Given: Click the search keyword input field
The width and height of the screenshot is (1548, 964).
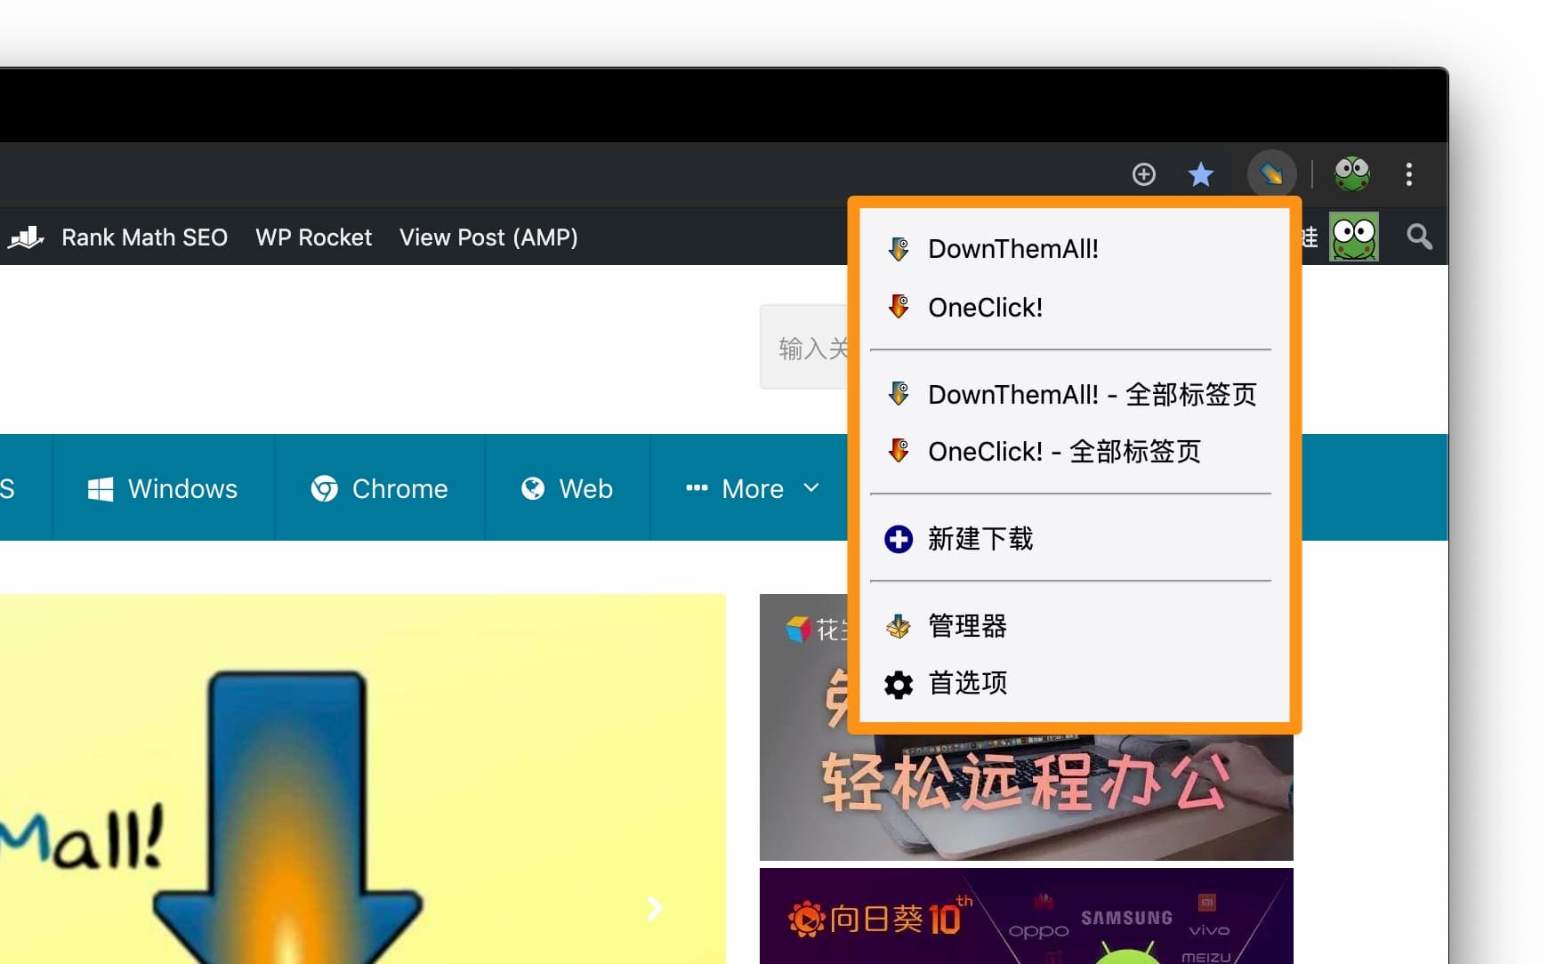Looking at the screenshot, I should pyautogui.click(x=804, y=347).
